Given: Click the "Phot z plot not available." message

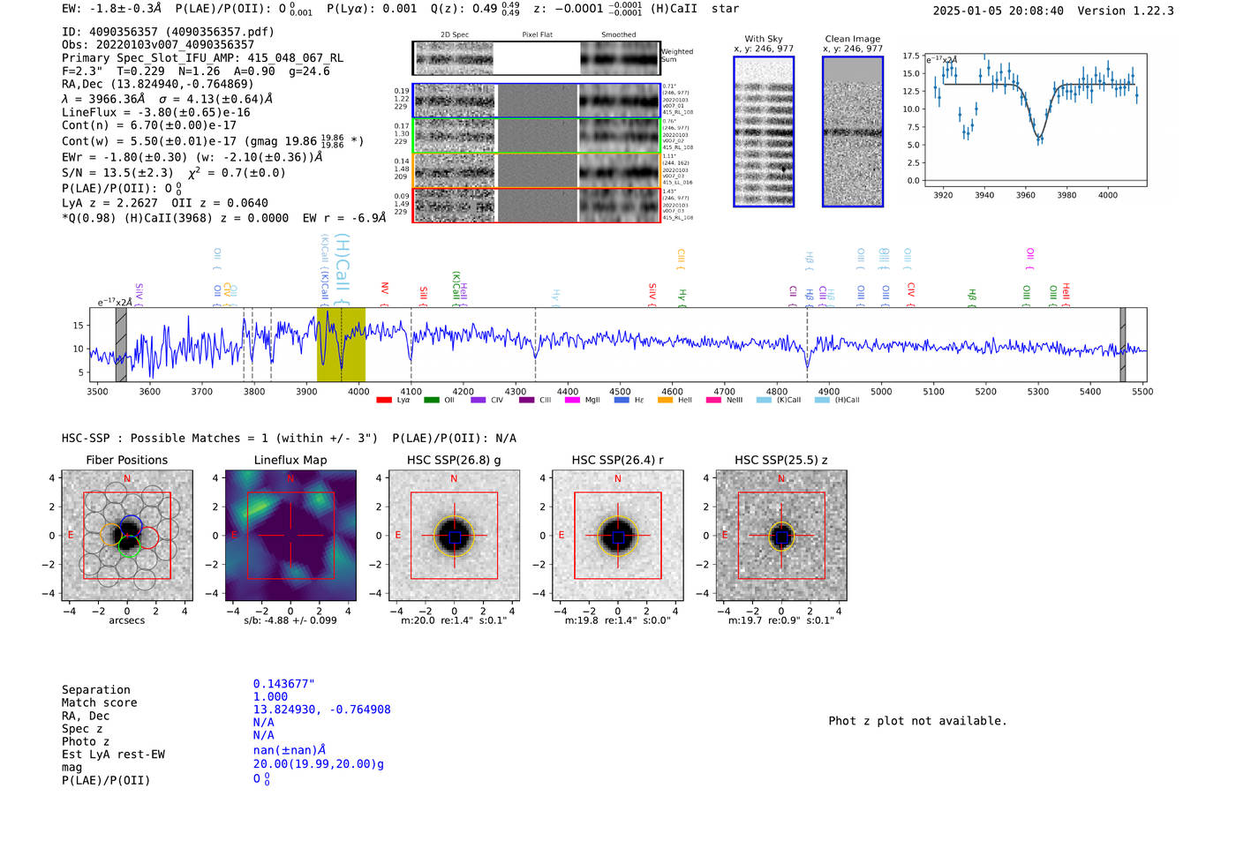Looking at the screenshot, I should (917, 721).
